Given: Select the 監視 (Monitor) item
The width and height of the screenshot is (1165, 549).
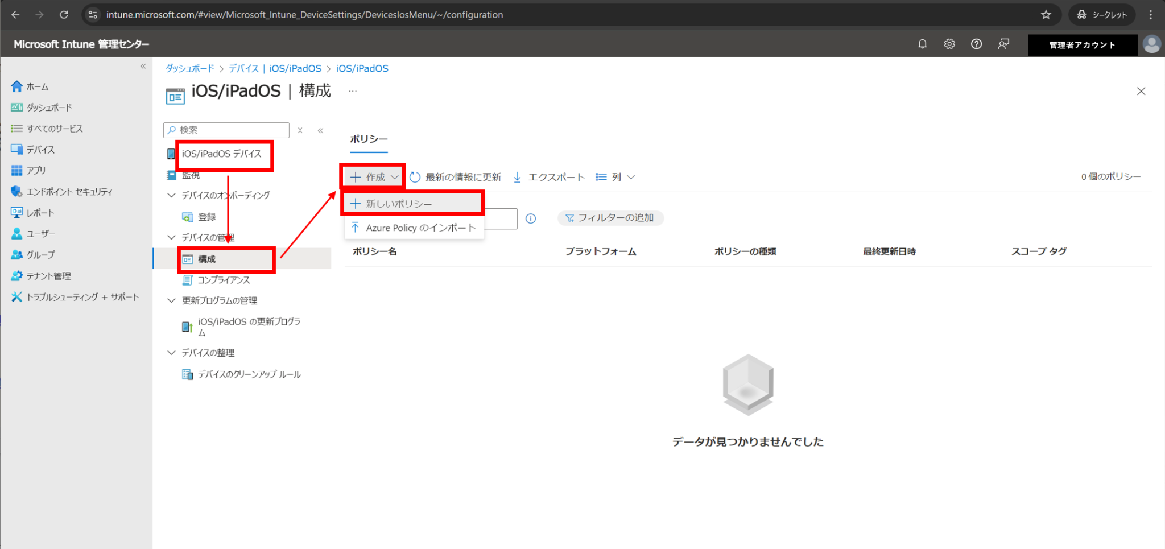Looking at the screenshot, I should click(191, 175).
